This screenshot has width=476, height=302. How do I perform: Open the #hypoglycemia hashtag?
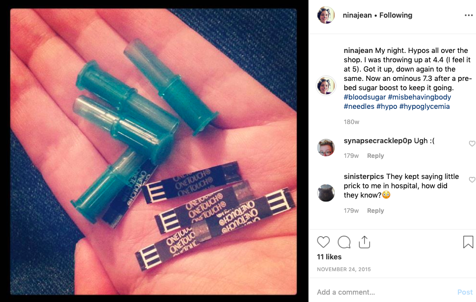(x=424, y=106)
